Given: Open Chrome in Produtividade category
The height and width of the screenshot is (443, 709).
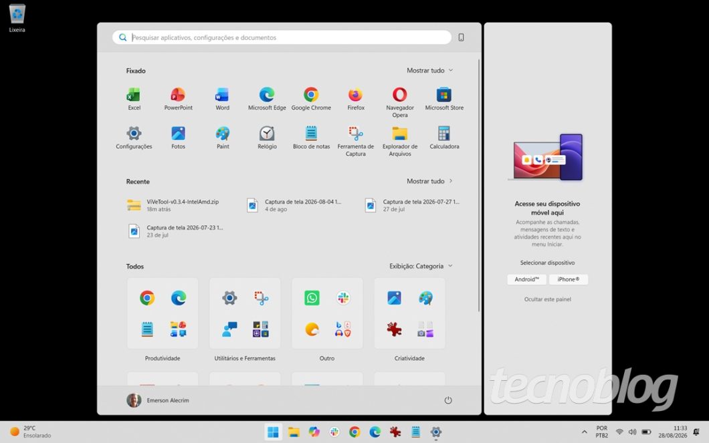Looking at the screenshot, I should pyautogui.click(x=147, y=298).
